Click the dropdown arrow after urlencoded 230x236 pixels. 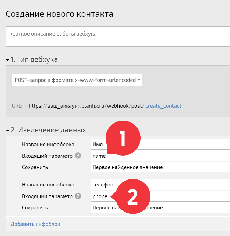[x=139, y=80]
